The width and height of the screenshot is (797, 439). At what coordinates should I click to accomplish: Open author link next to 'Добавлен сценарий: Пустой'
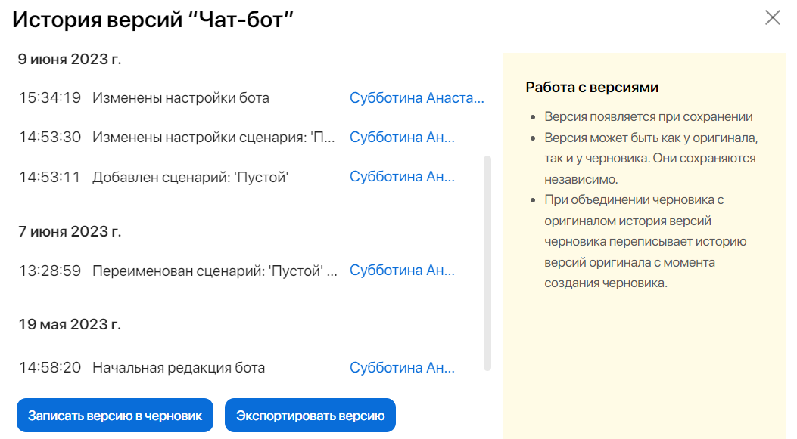click(x=402, y=176)
